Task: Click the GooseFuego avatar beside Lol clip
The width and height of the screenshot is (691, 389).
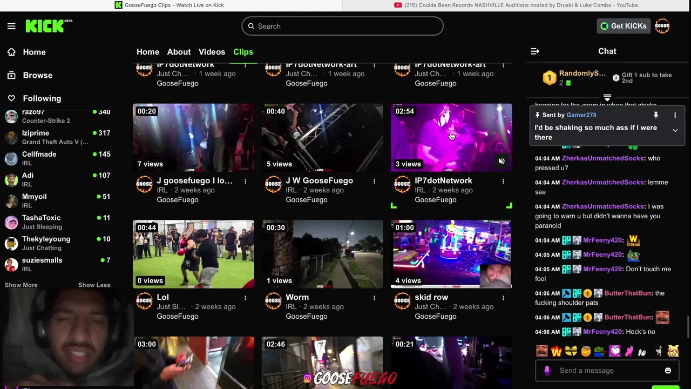Action: [x=144, y=301]
